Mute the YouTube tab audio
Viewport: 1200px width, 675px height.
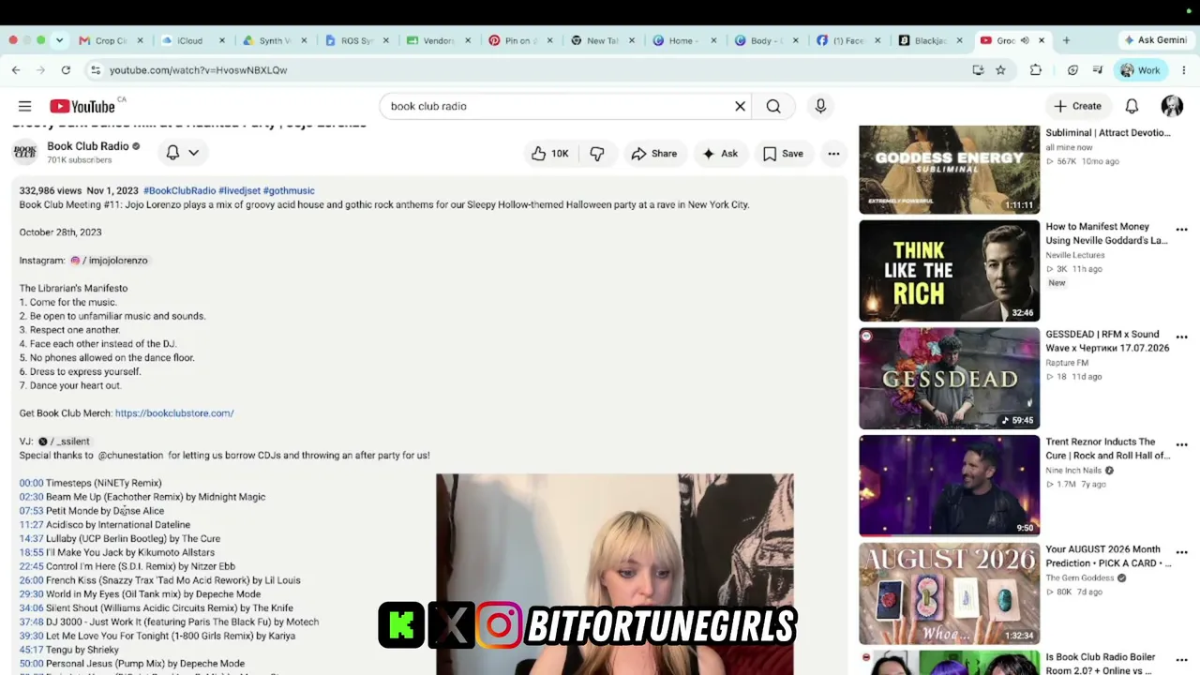(x=1025, y=40)
